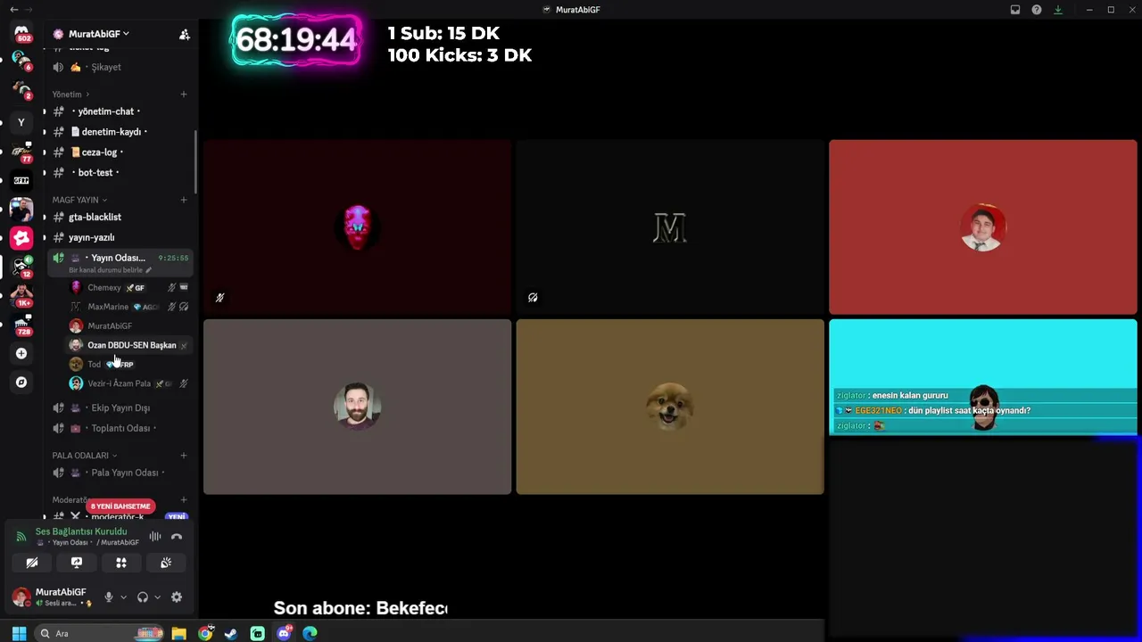Open the noise suppression waveform icon
Viewport: 1142px width, 642px height.
[155, 537]
